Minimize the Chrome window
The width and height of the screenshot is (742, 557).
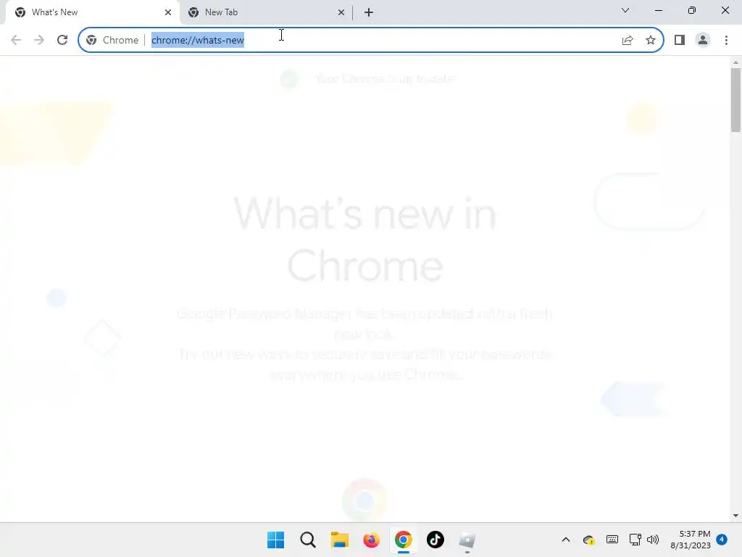pos(658,10)
